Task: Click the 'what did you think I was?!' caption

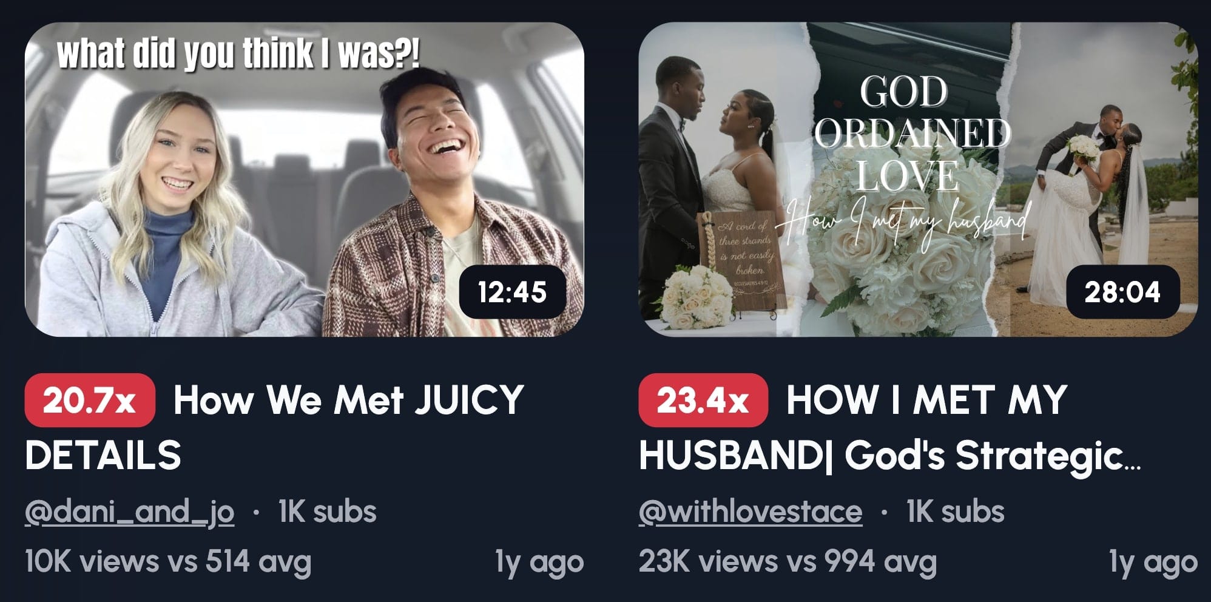Action: [238, 53]
